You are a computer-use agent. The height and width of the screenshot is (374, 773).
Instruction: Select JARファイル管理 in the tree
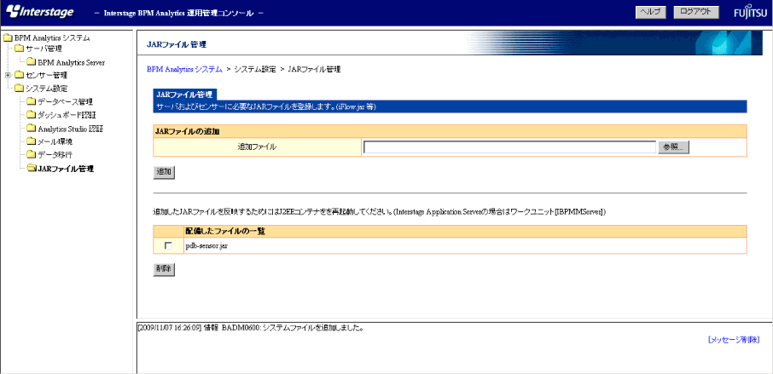tap(66, 169)
